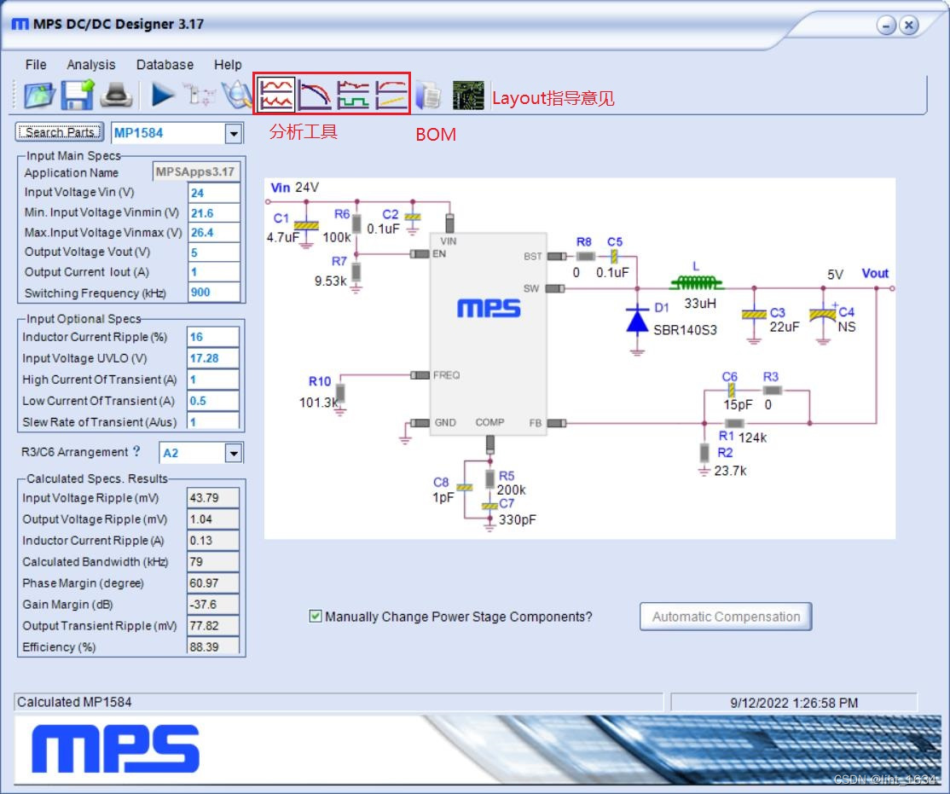The height and width of the screenshot is (794, 950).
Task: Click the question mark beside R3/C6 Arrangement
Action: (137, 451)
